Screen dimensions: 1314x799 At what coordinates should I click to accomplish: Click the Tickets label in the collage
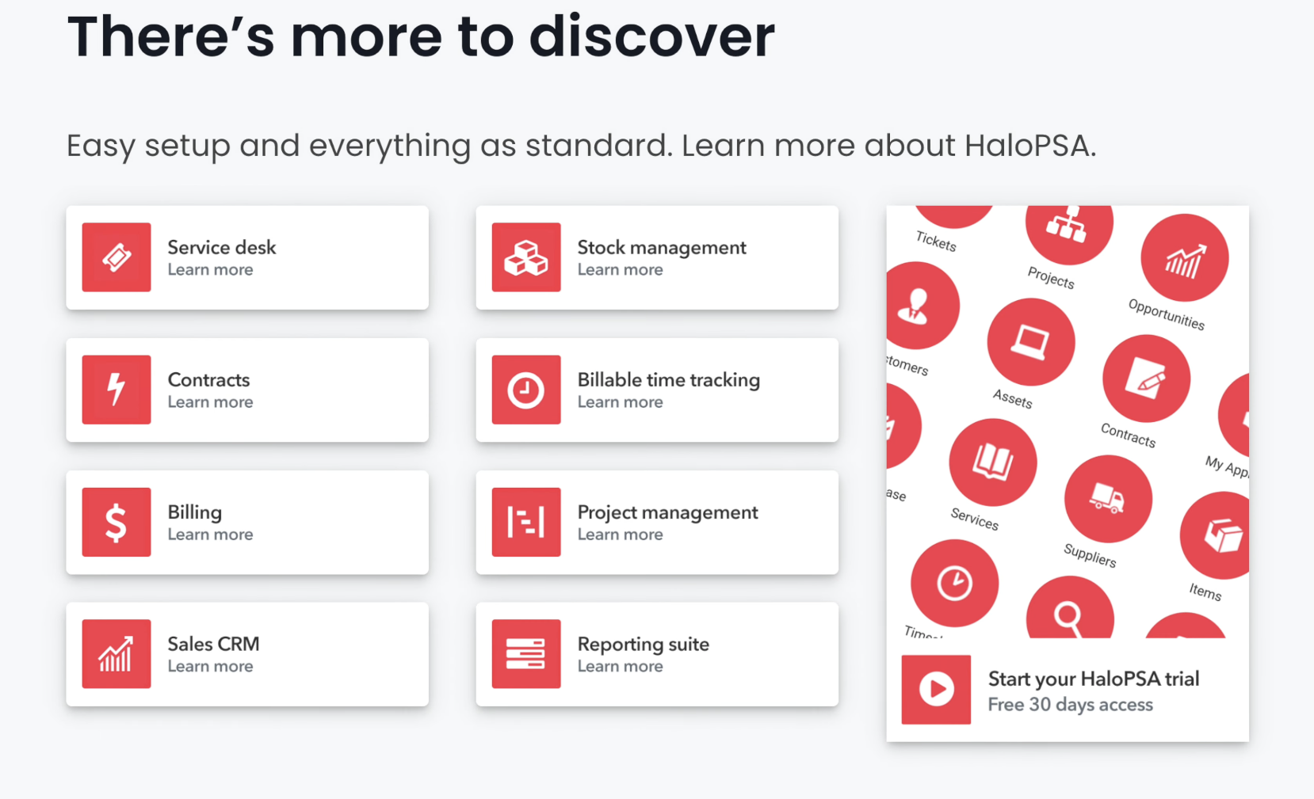click(x=936, y=242)
